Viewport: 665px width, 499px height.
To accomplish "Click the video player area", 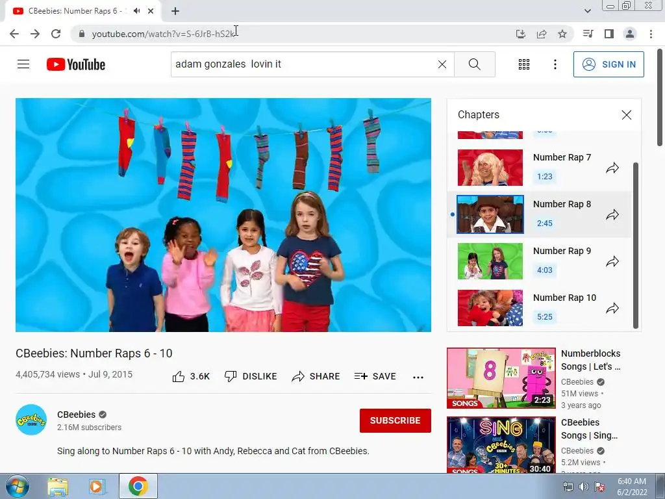I will (x=223, y=214).
